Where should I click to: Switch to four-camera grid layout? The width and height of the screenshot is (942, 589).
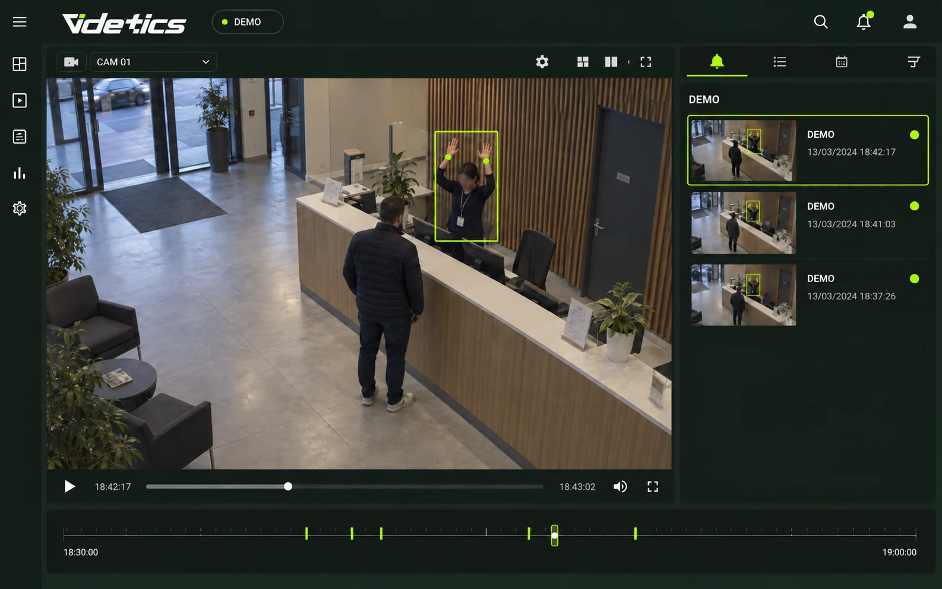tap(583, 62)
